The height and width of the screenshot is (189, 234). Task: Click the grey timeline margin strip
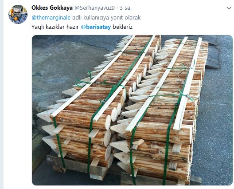point(2,94)
